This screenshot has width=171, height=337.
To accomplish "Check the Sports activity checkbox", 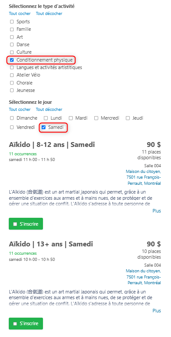I will (x=12, y=22).
